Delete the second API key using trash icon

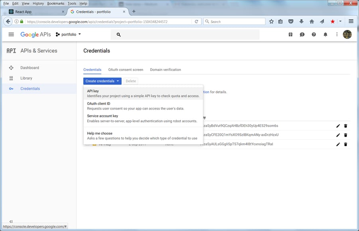[x=345, y=135]
